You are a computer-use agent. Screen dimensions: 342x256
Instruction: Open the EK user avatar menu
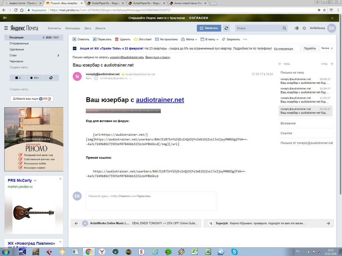click(331, 28)
